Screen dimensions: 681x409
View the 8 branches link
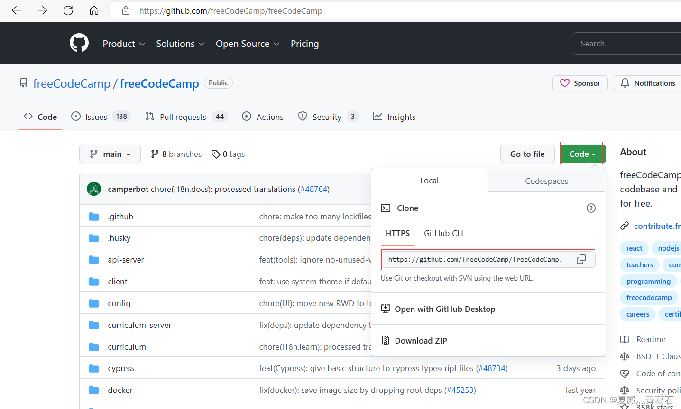(176, 154)
